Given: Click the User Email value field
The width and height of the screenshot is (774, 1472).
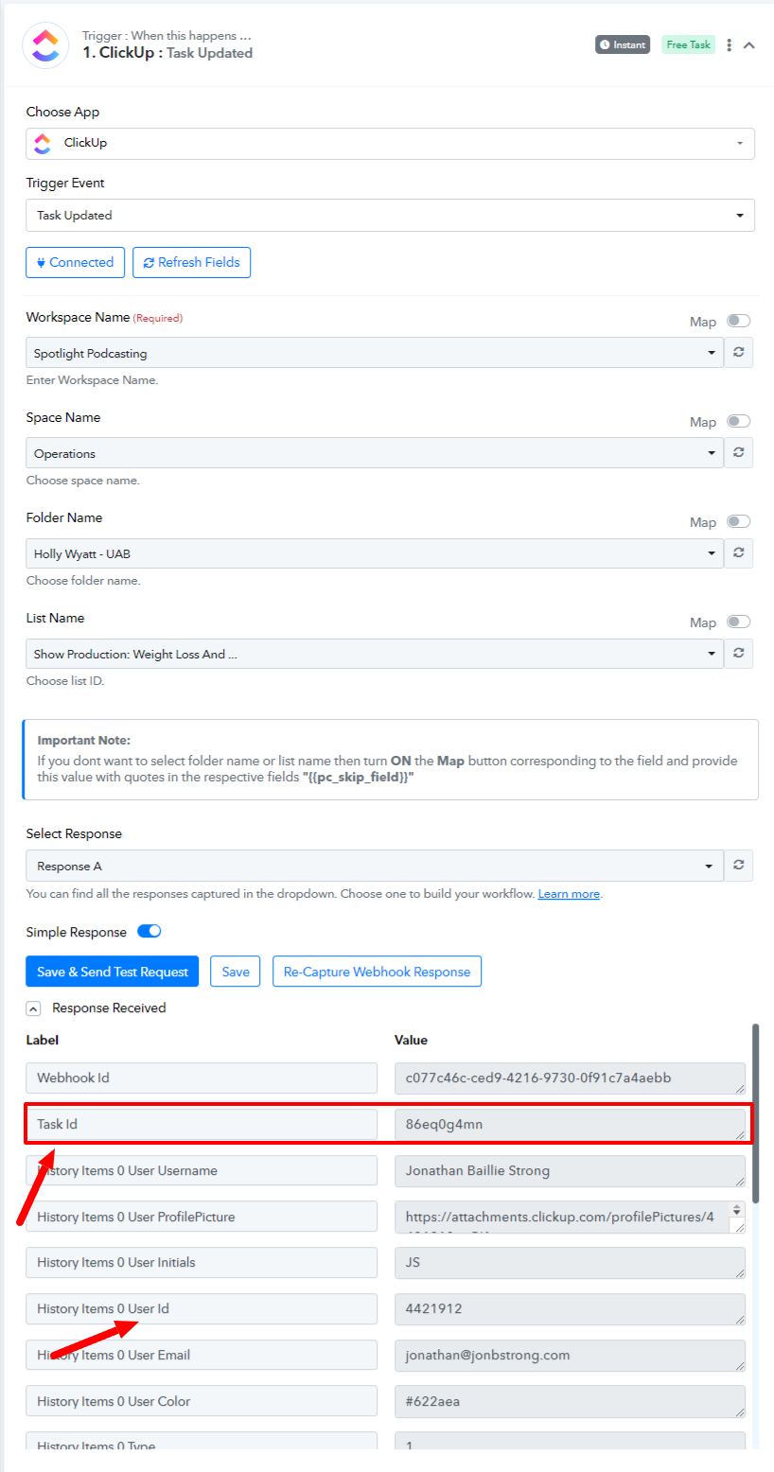Looking at the screenshot, I should click(570, 1355).
